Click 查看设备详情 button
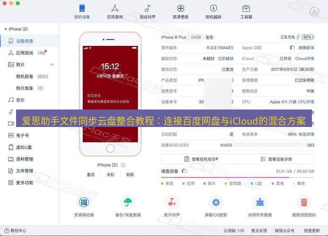Screen dimensions: 328x236 276,159
